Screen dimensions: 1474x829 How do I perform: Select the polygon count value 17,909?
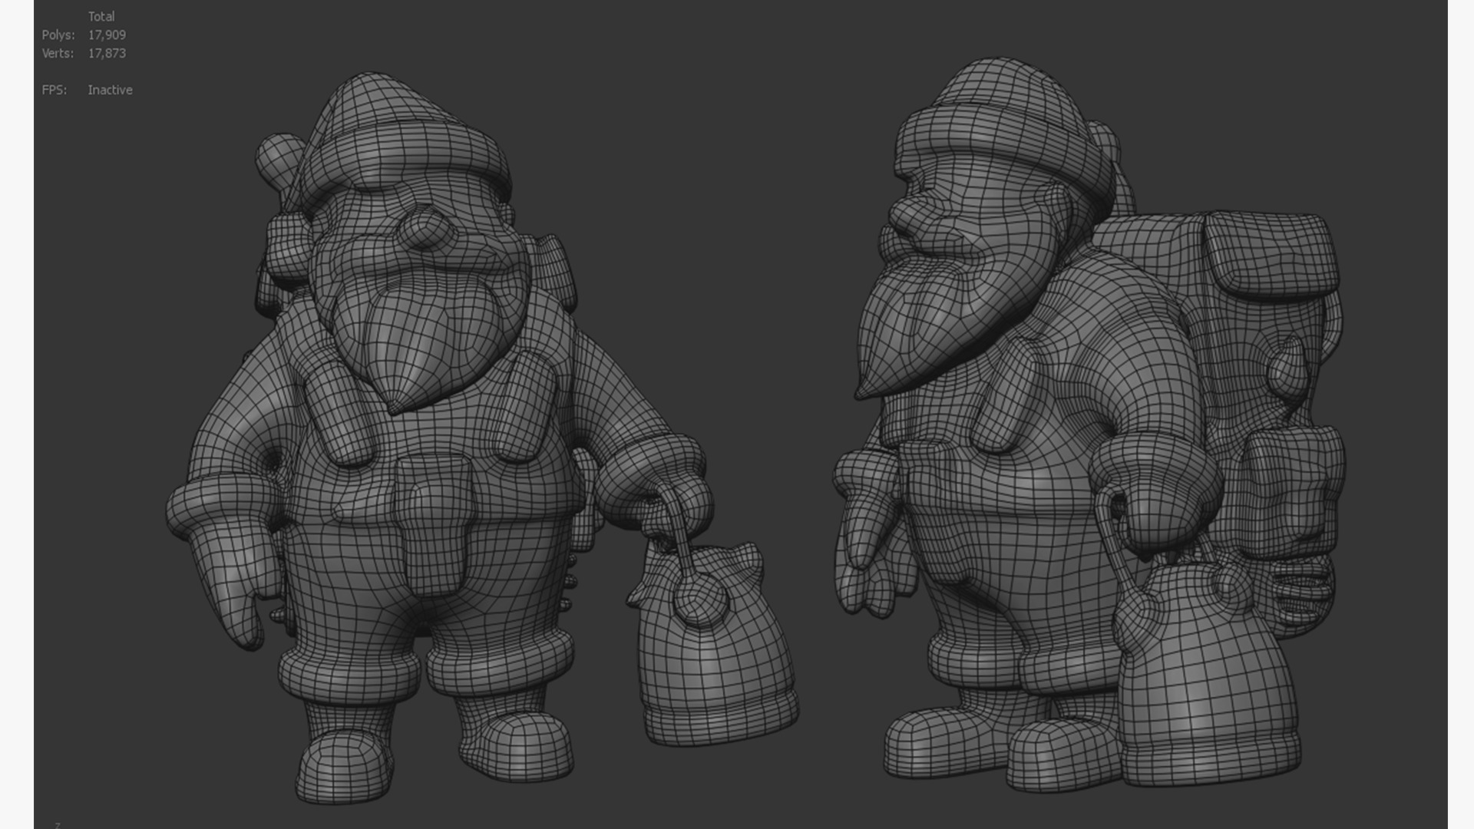tap(107, 35)
